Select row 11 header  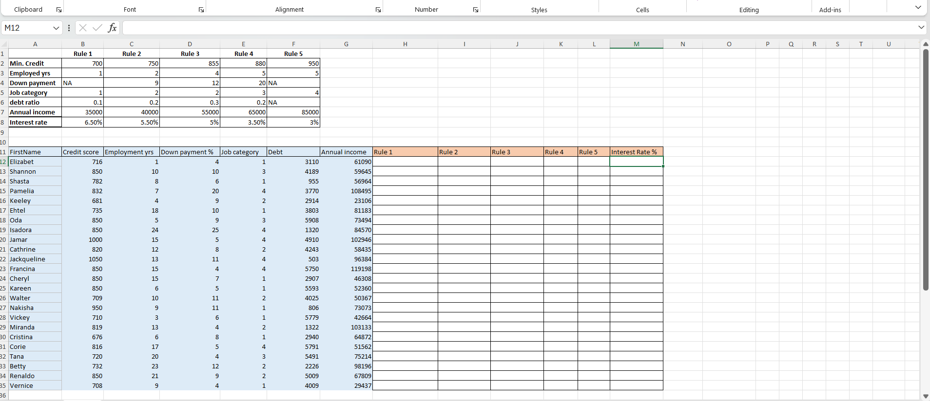(x=3, y=152)
